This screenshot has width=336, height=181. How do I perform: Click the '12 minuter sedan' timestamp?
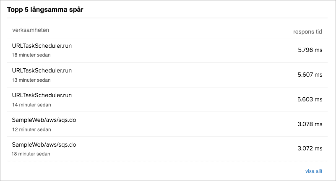click(x=31, y=129)
